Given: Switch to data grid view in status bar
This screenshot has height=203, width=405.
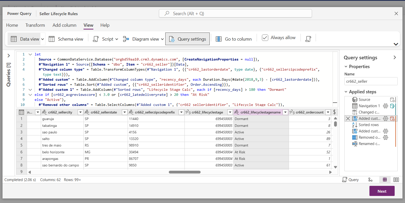Looking at the screenshot, I should [385, 180].
